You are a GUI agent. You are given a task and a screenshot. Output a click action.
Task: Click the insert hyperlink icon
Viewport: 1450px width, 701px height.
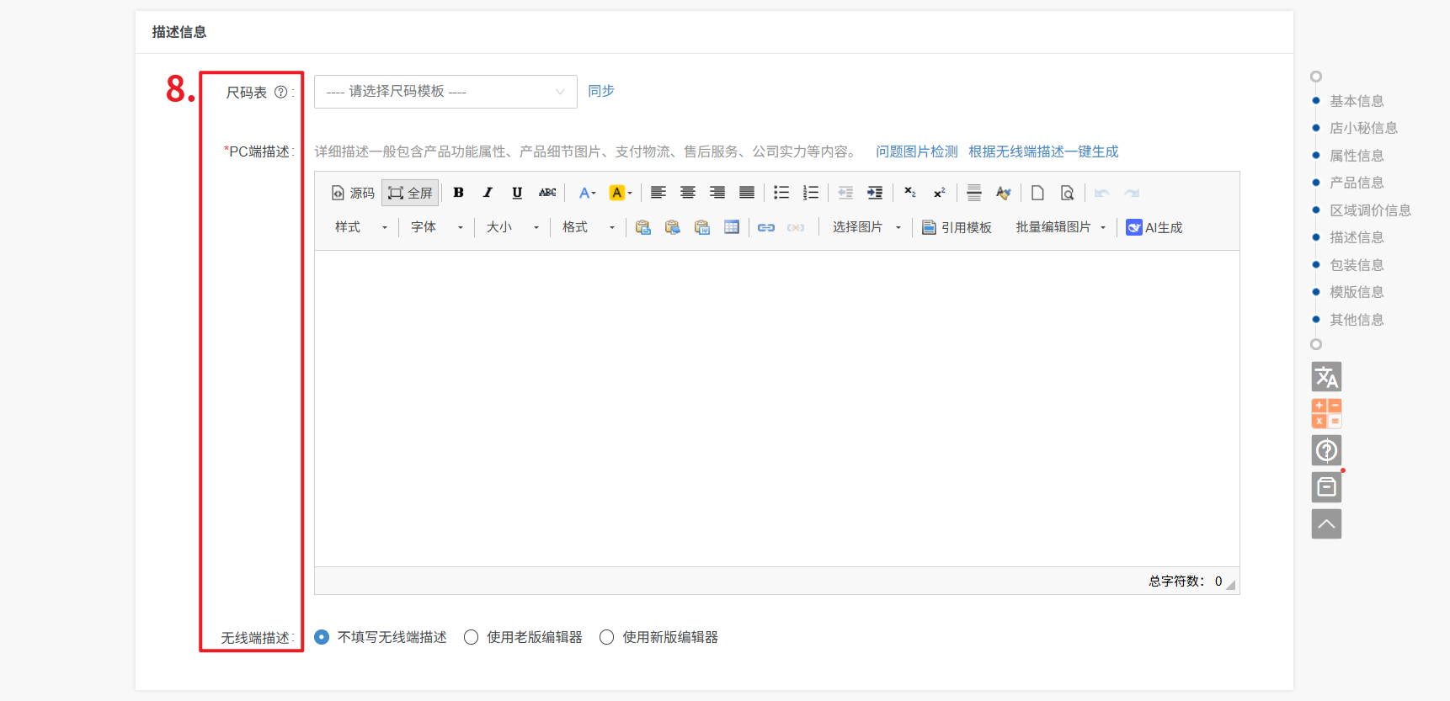[x=765, y=227]
